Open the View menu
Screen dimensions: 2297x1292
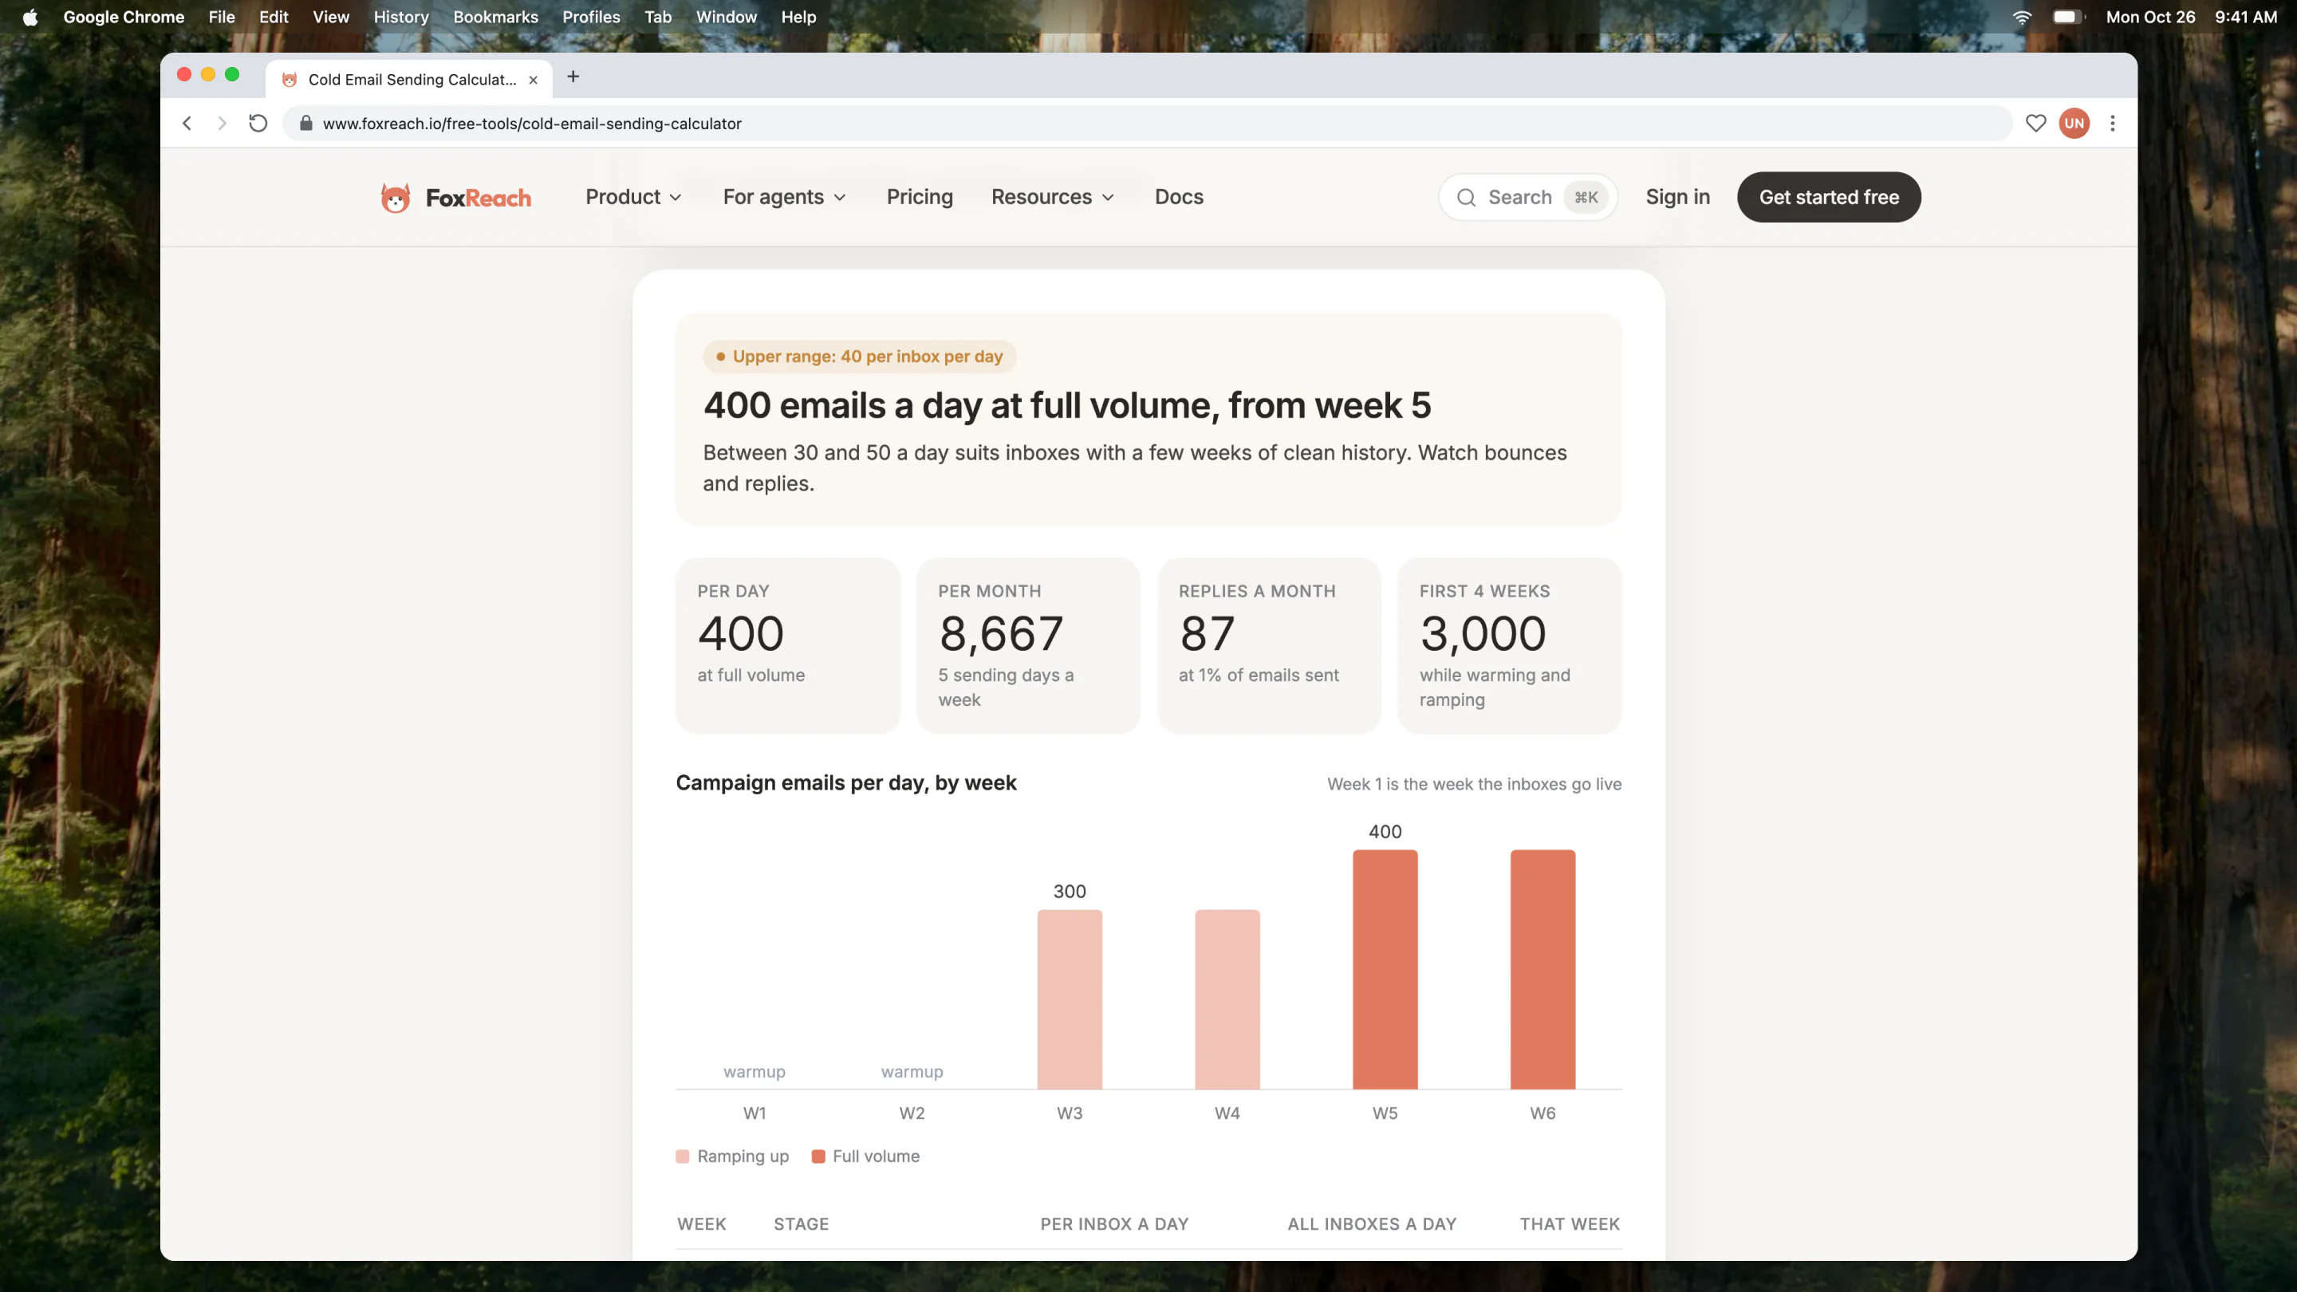[x=331, y=17]
